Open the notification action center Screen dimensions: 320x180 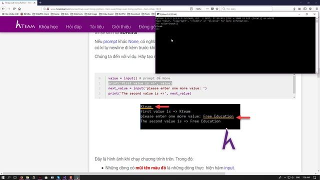314,177
